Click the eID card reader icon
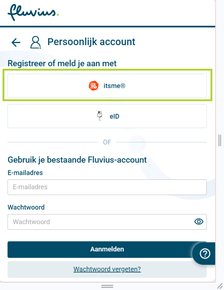224x290 pixels. click(x=100, y=116)
